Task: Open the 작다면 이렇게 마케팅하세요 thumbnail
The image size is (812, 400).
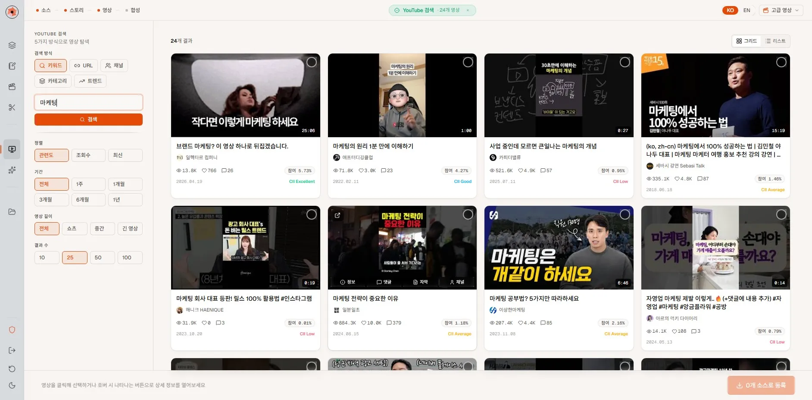Action: coord(245,95)
